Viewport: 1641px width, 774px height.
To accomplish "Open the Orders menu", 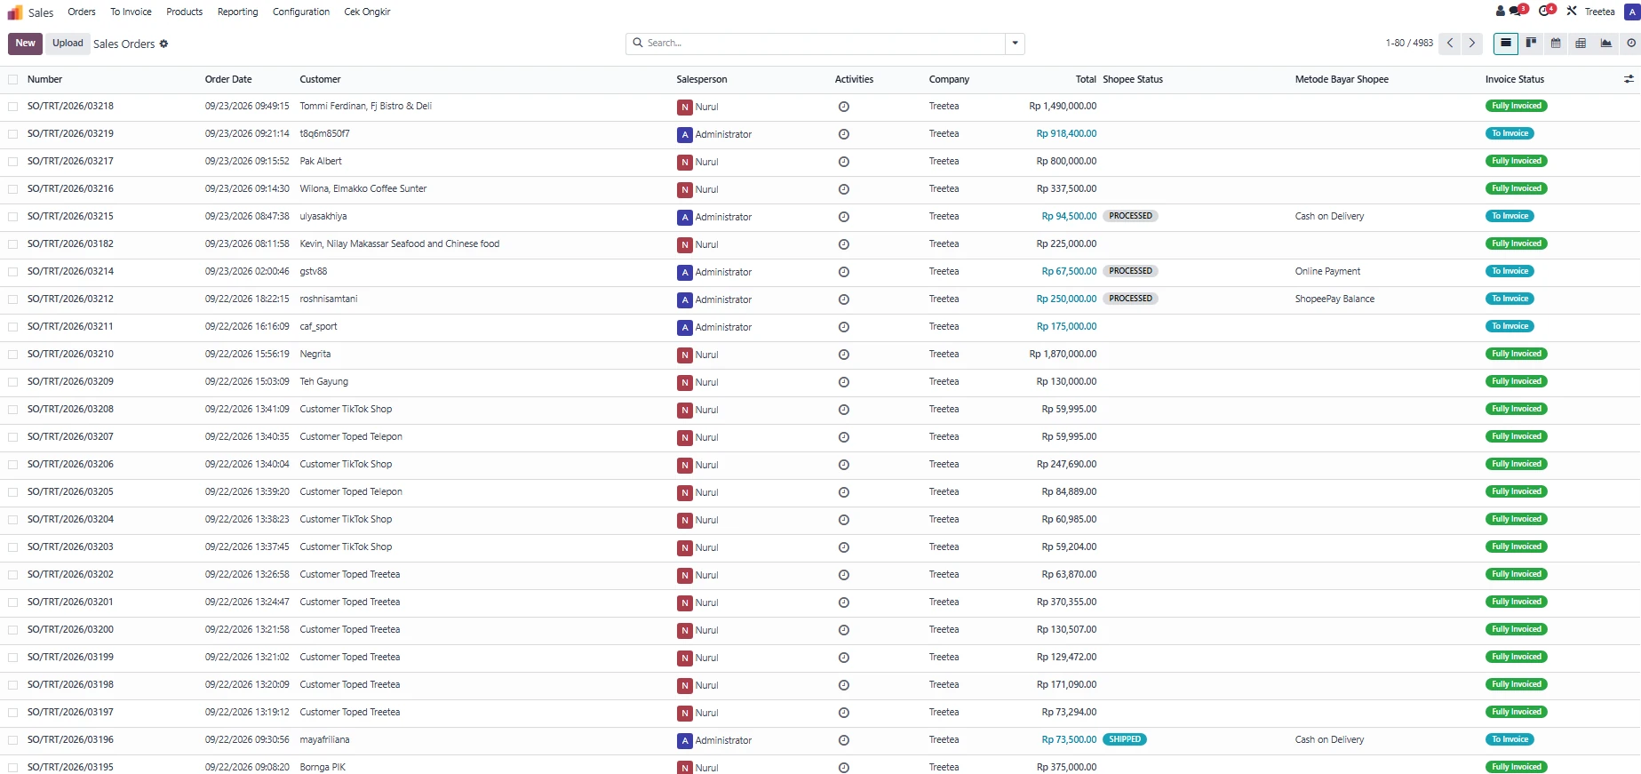I will 82,12.
